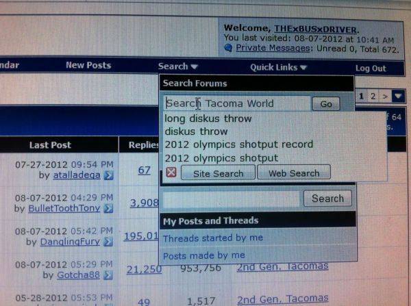This screenshot has height=306, width=411.
Task: Click the 1,517 views value
Action: (201, 301)
